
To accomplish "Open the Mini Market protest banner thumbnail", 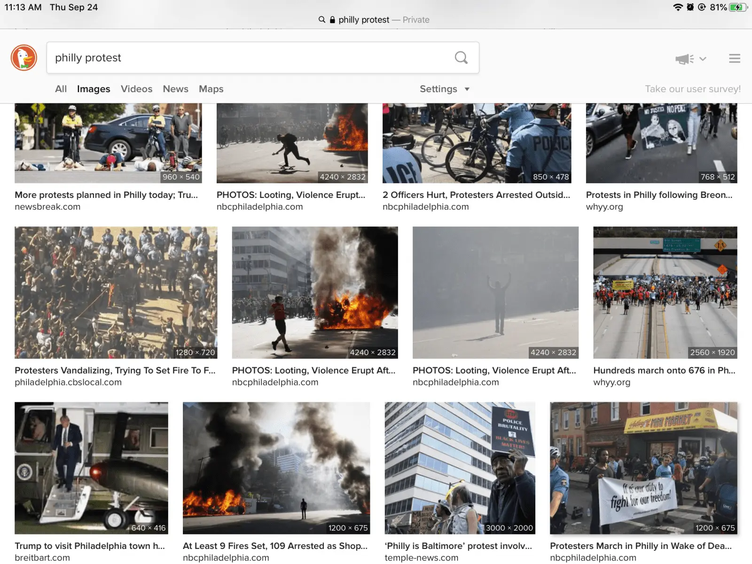I will pyautogui.click(x=643, y=468).
